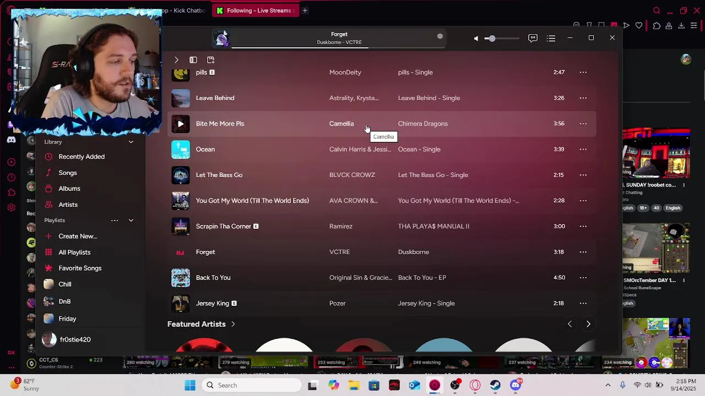
Task: Open Discord from the taskbar
Action: click(x=516, y=386)
